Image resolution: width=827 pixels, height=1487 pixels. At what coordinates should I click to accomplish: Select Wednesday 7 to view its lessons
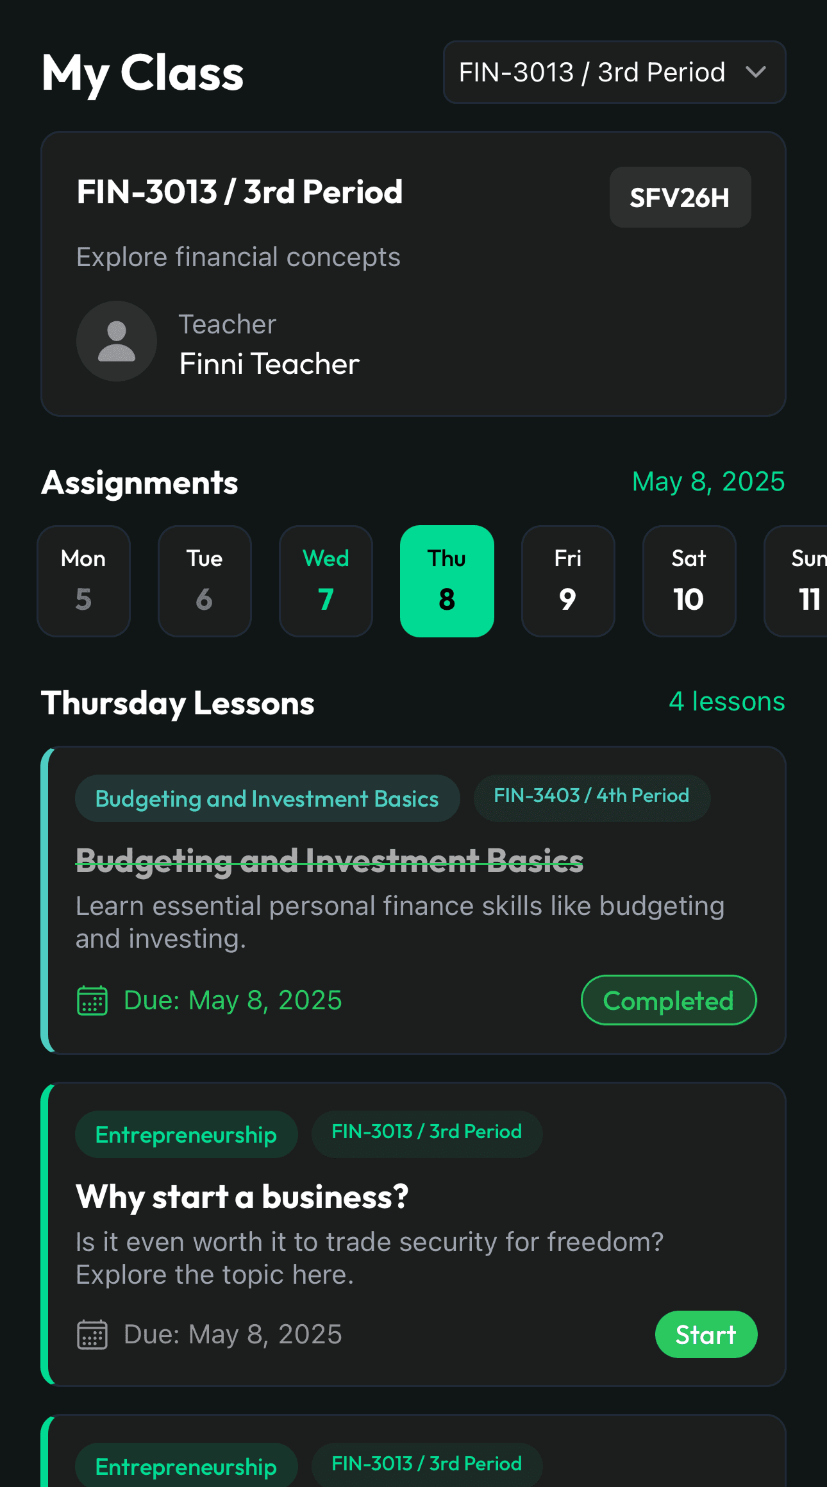pos(326,581)
